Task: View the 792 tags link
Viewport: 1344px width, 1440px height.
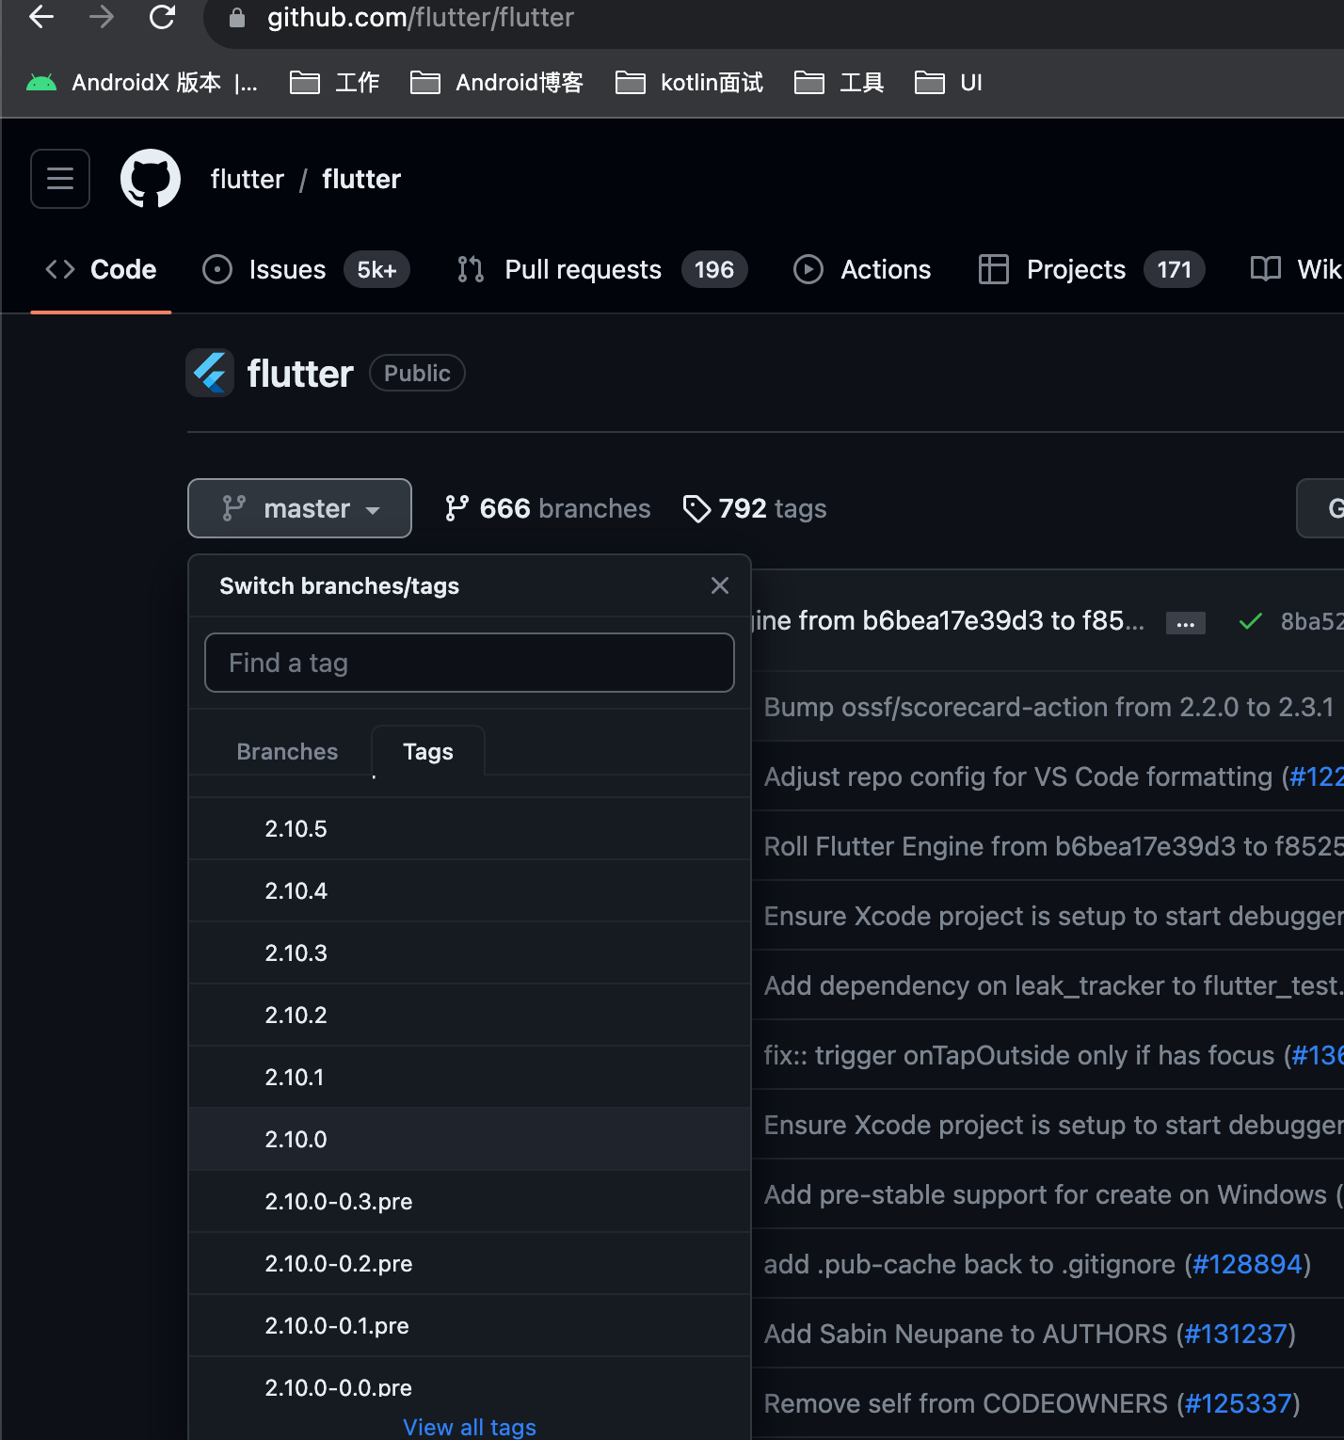Action: pyautogui.click(x=755, y=508)
